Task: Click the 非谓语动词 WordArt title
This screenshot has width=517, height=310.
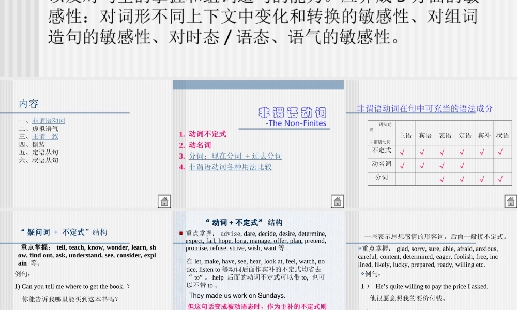Action: point(293,113)
